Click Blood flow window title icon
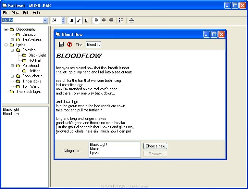Screen dimensions: 248x189 pyautogui.click(x=58, y=34)
